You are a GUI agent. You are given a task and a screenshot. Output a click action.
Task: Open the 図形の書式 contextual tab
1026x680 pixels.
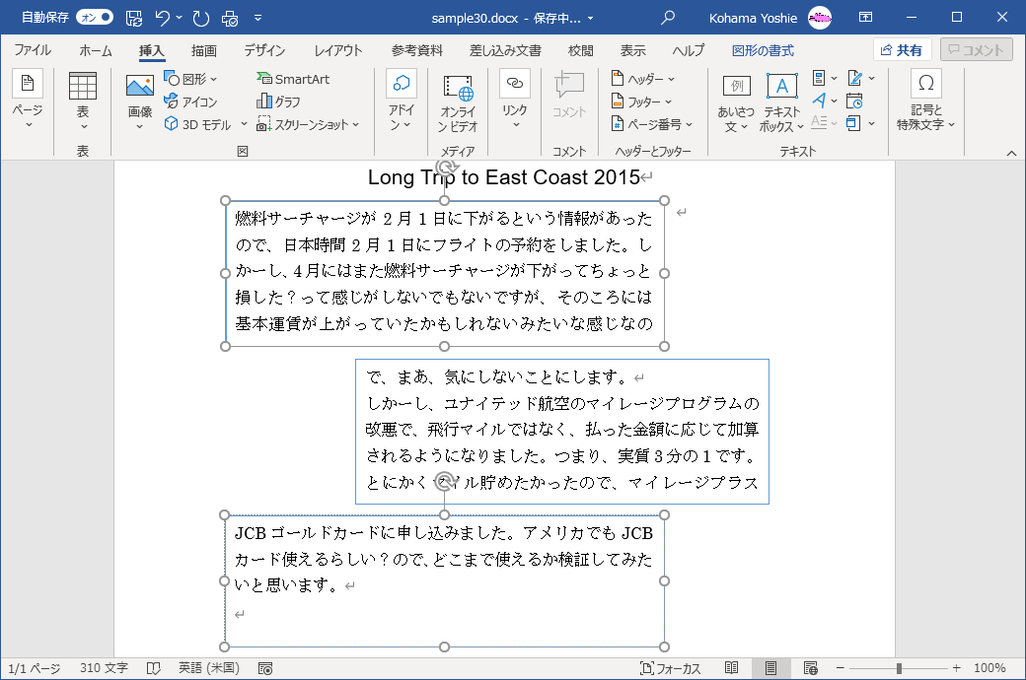point(763,50)
